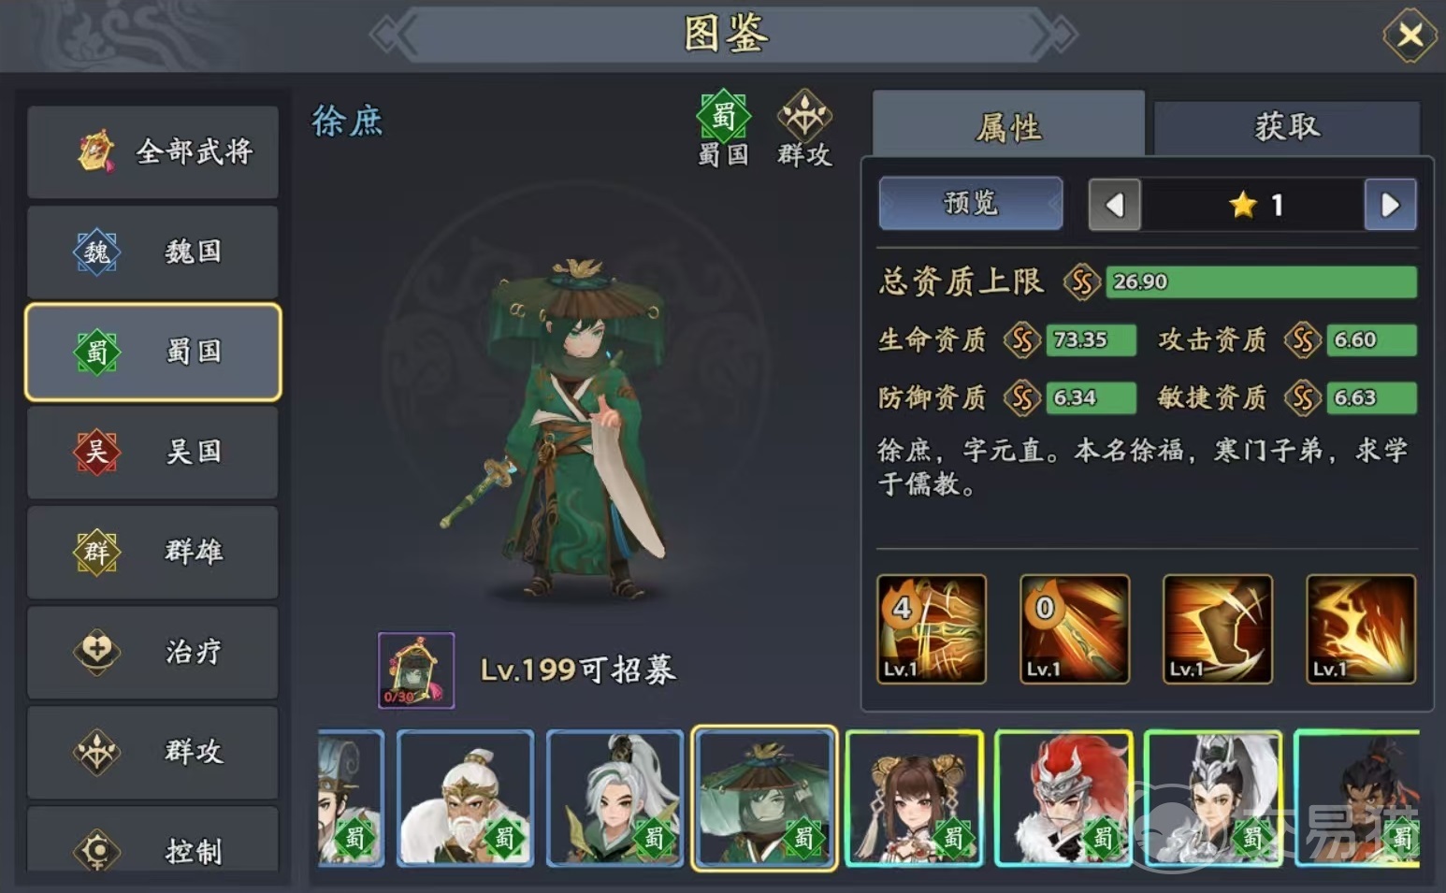Image resolution: width=1446 pixels, height=893 pixels.
Task: Select the 全部武将 category icon
Action: [95, 151]
